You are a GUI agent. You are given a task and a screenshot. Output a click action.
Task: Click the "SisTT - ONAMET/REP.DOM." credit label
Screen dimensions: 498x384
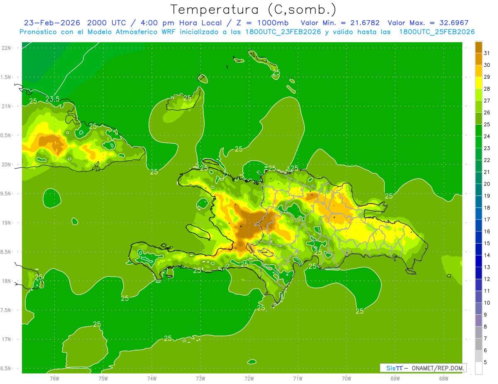point(423,368)
